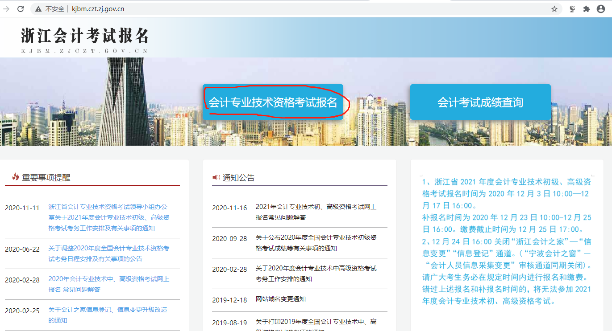
Task: Open 2021年初、高级资格考试网上报名常见问题解答
Action: click(316, 212)
